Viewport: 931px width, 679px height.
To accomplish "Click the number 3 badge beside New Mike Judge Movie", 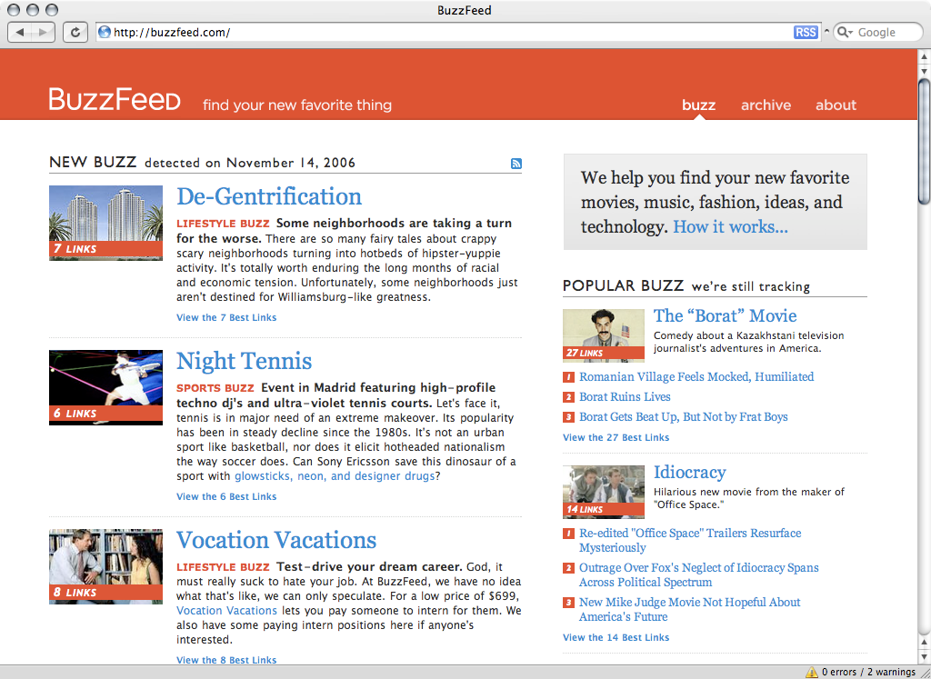I will point(568,603).
